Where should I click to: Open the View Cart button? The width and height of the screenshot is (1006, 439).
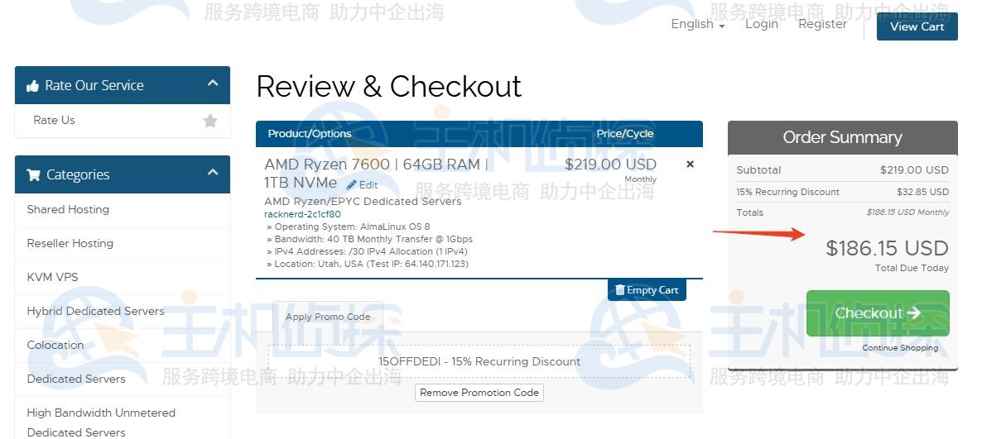[917, 26]
